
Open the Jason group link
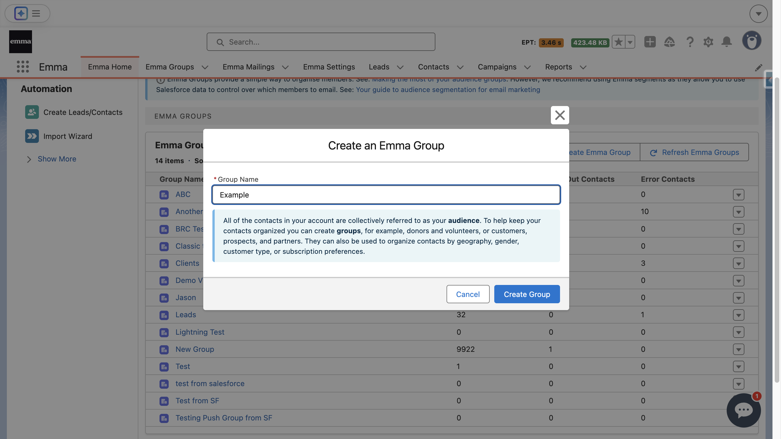(x=186, y=298)
